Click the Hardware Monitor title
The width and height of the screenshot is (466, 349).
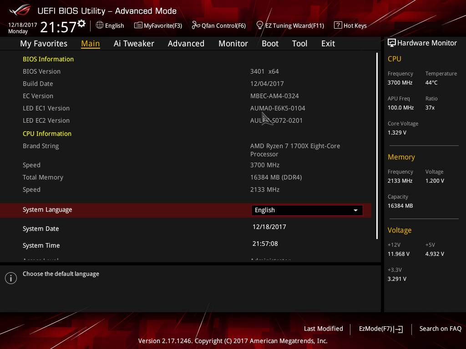point(427,43)
